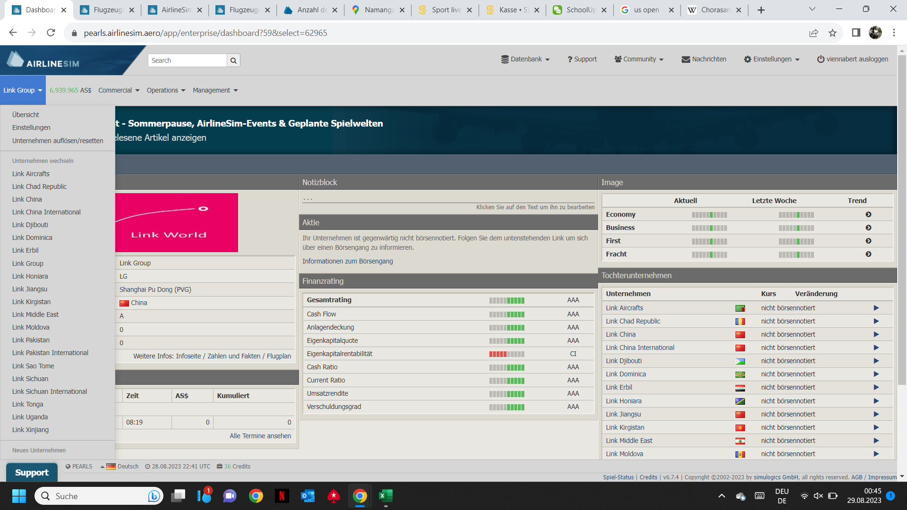Click the Gesamtrating rating bar

point(506,300)
